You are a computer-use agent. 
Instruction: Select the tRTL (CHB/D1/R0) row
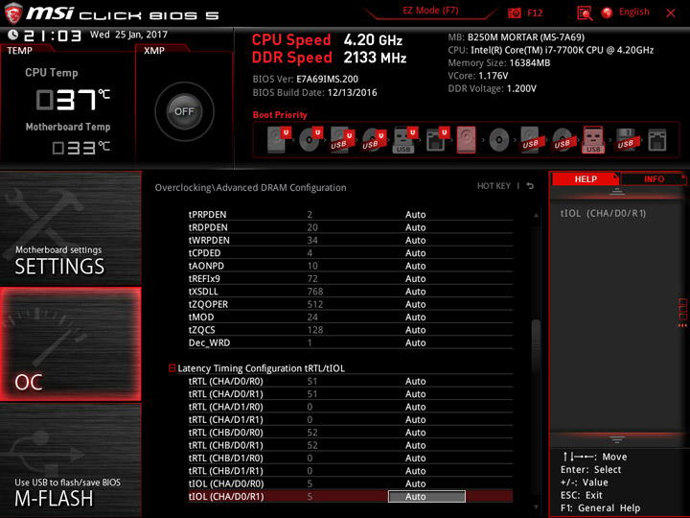tap(351, 458)
